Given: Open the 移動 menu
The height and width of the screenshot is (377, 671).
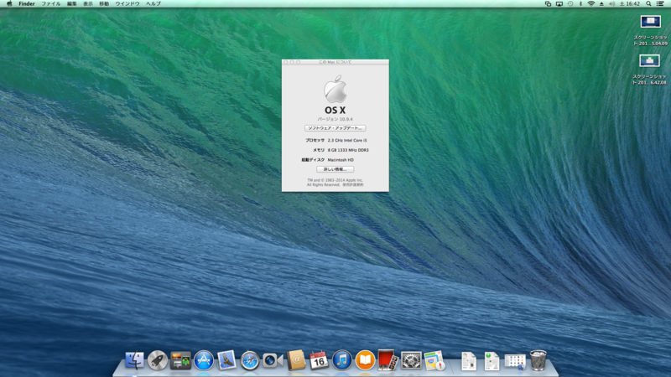Looking at the screenshot, I should pos(104,4).
